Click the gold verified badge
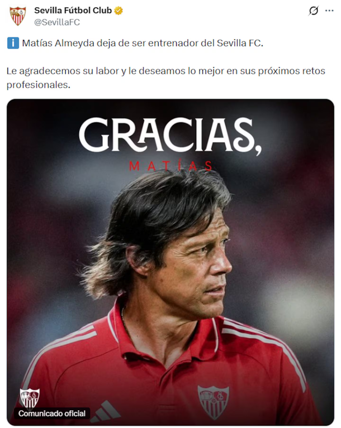Image resolution: width=341 pixels, height=428 pixels. click(119, 11)
